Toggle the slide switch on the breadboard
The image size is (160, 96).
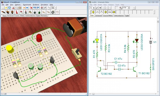[x=77, y=53]
